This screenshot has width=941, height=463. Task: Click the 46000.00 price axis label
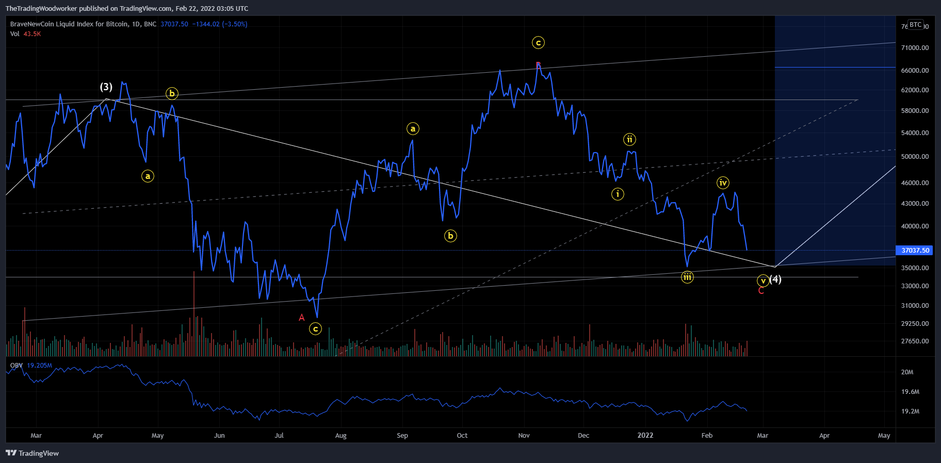(x=915, y=183)
